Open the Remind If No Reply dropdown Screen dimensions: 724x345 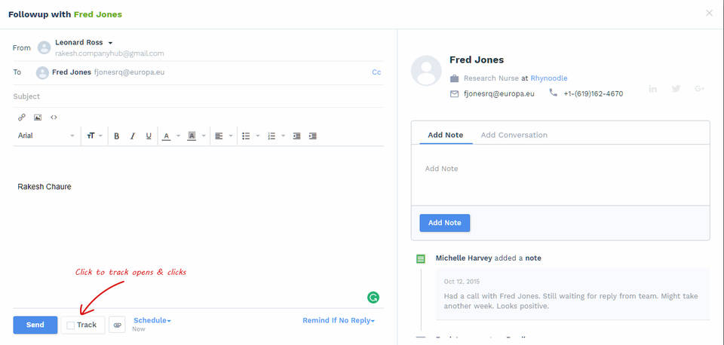tap(339, 321)
